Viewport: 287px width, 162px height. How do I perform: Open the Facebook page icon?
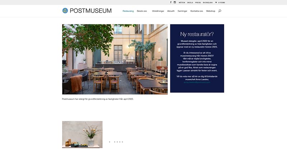pyautogui.click(x=171, y=3)
